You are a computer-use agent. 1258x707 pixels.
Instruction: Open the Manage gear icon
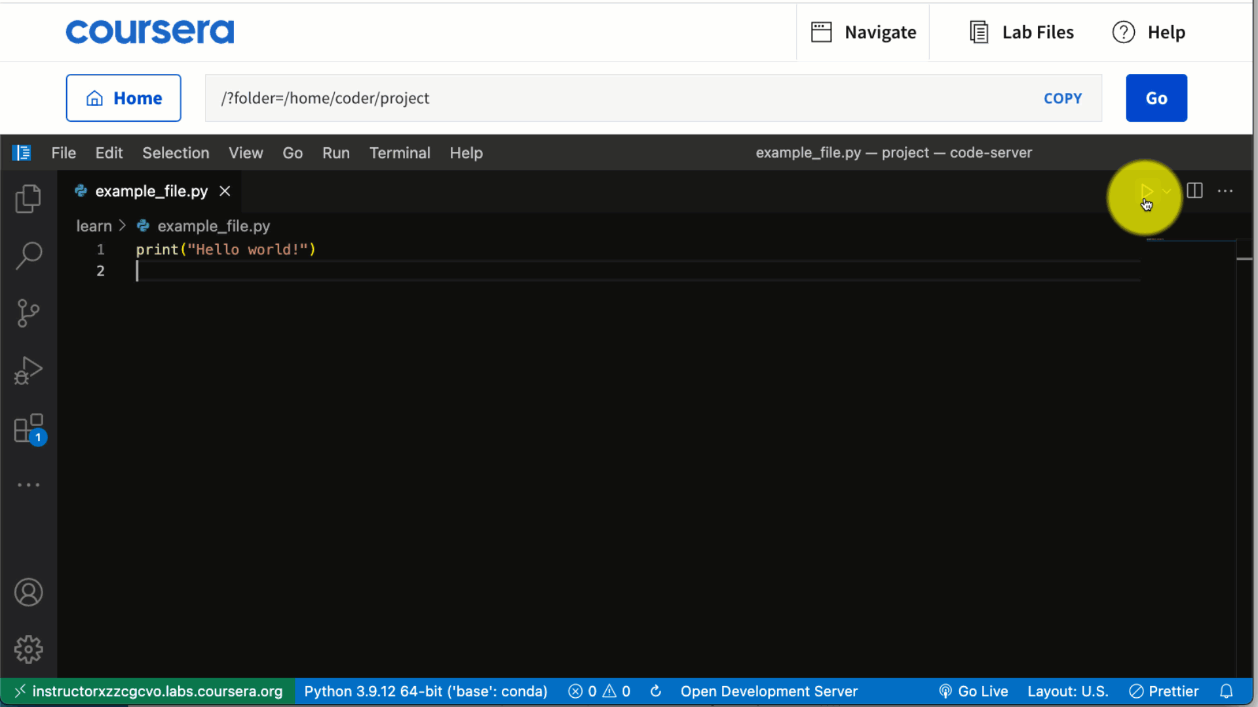tap(28, 649)
